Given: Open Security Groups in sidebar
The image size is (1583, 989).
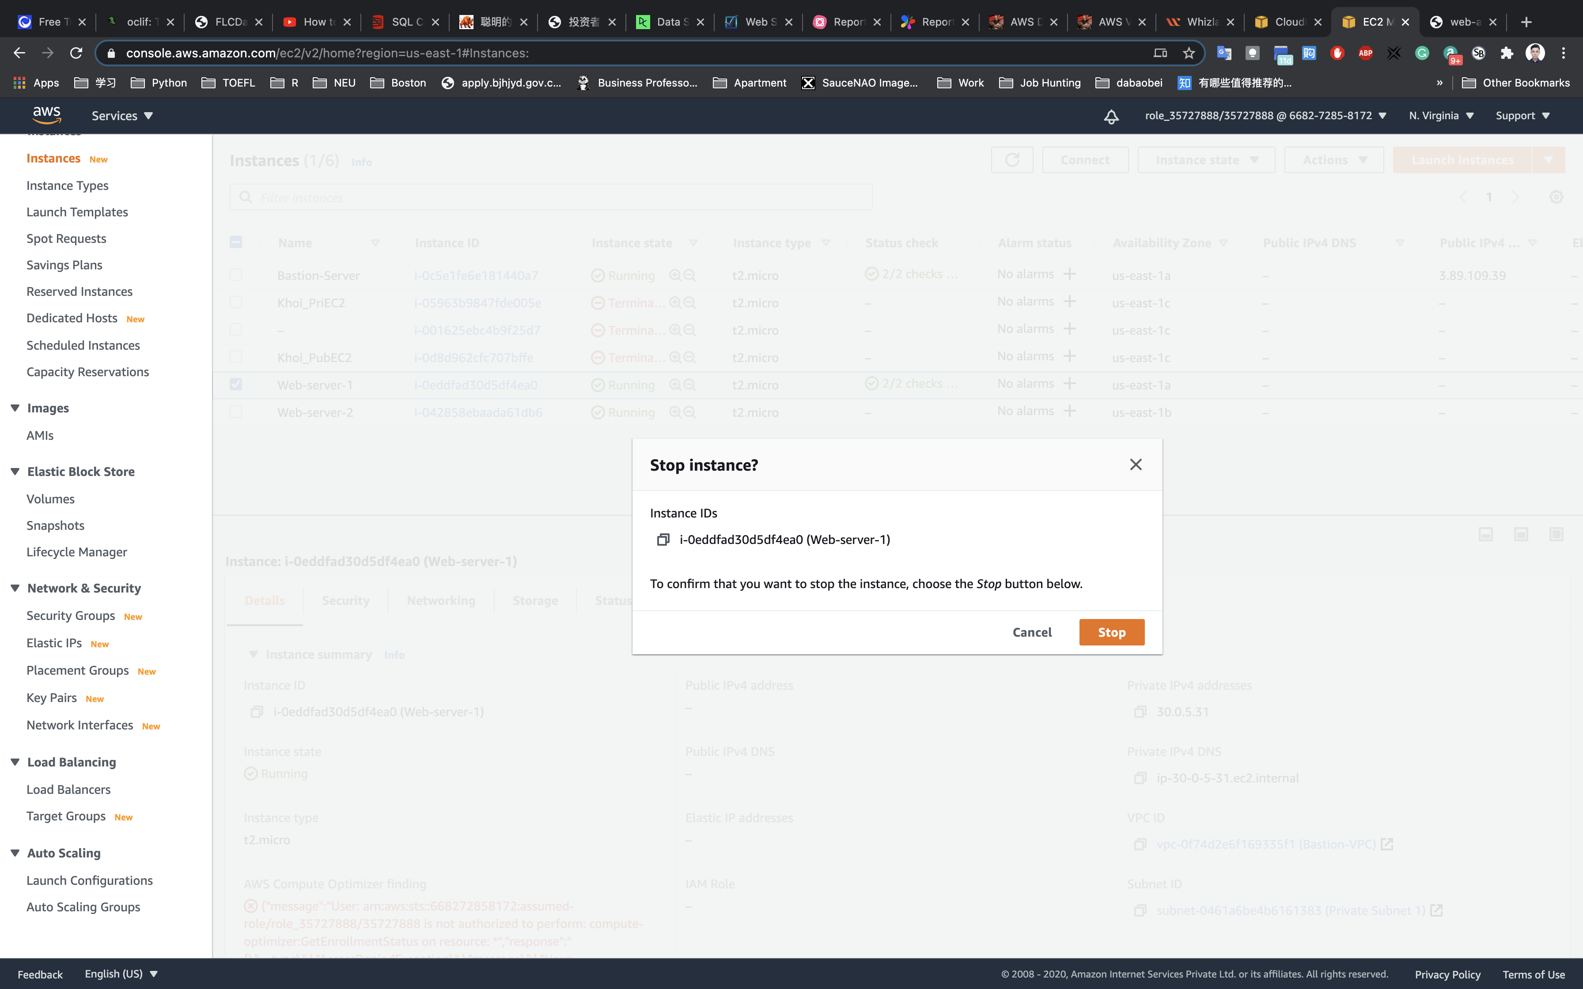Looking at the screenshot, I should click(x=71, y=615).
